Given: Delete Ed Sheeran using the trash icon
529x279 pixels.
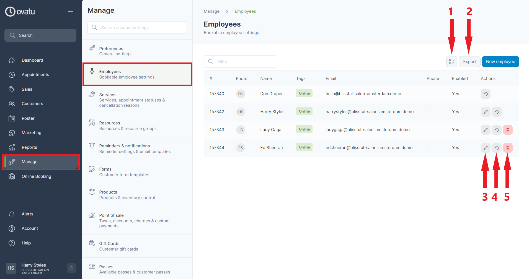Looking at the screenshot, I should (x=508, y=148).
